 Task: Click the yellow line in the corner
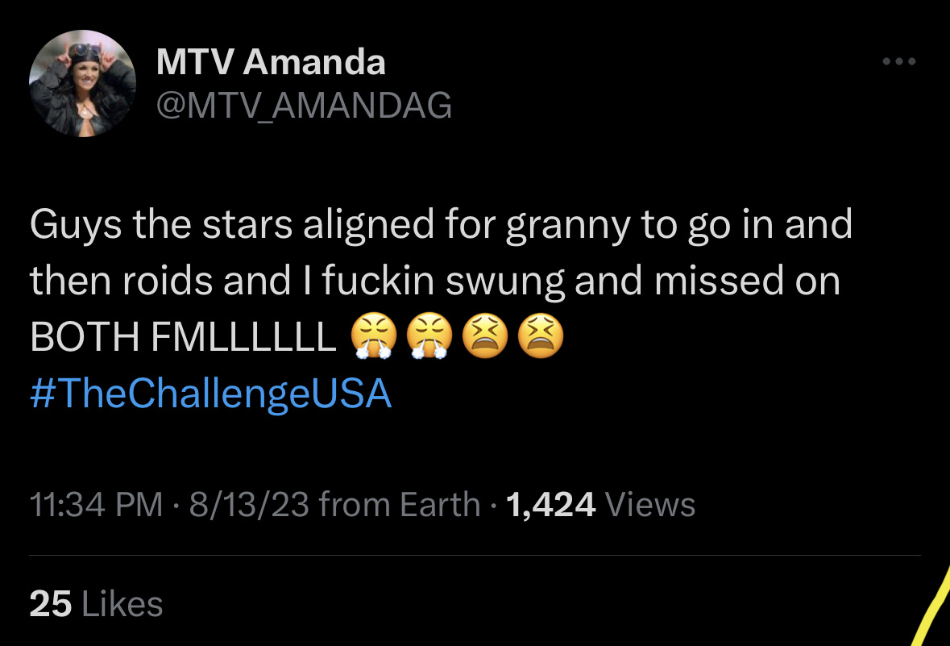pyautogui.click(x=933, y=606)
